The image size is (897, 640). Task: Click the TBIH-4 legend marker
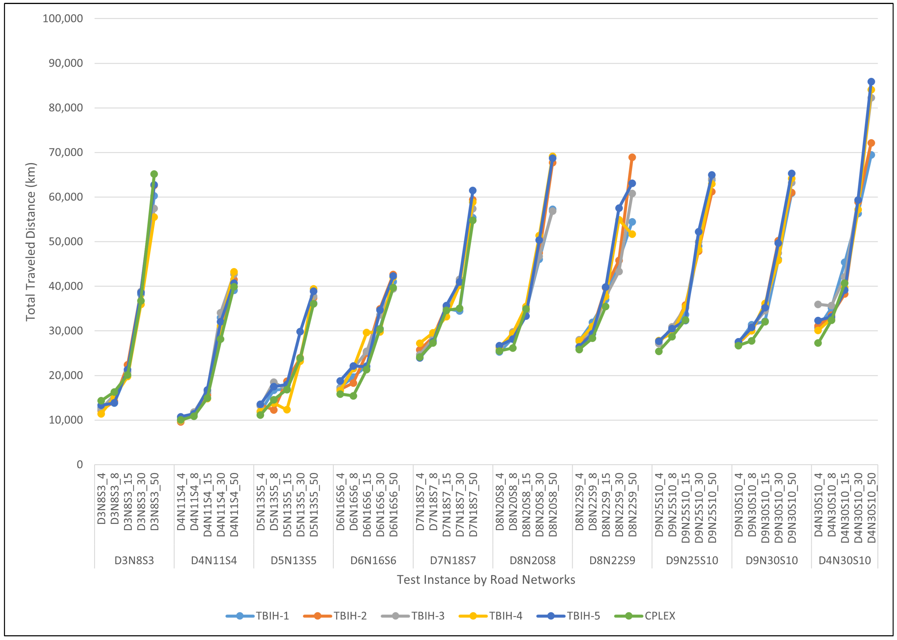[473, 616]
